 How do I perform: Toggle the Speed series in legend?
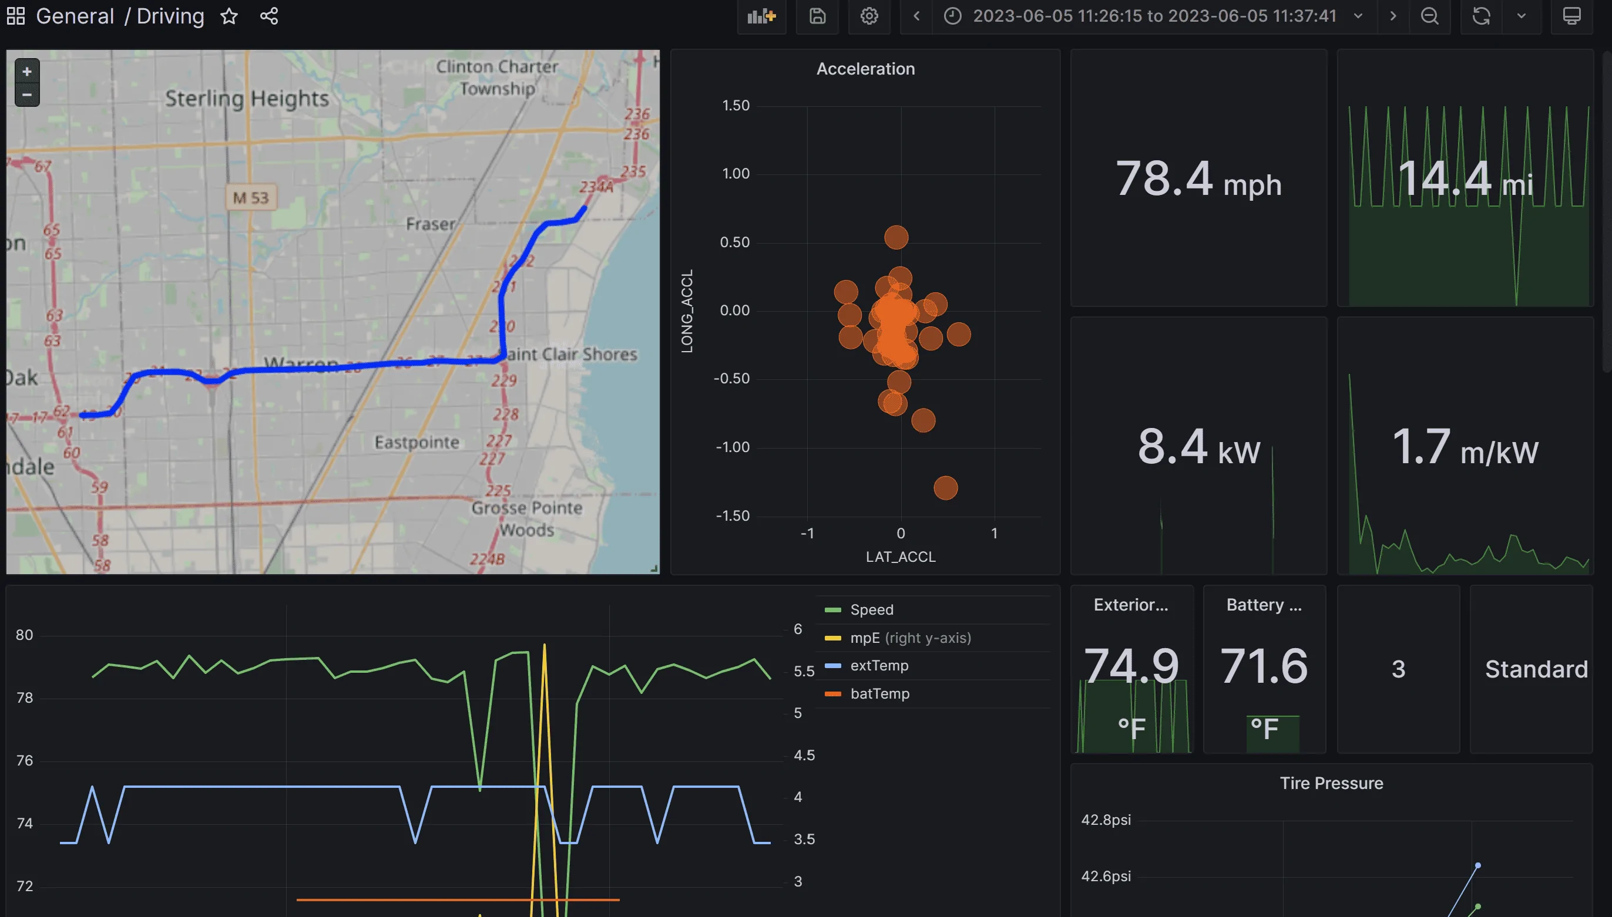coord(872,609)
